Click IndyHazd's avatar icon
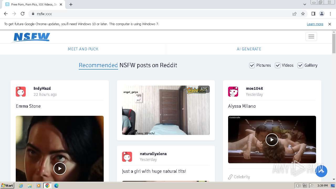 [21, 92]
